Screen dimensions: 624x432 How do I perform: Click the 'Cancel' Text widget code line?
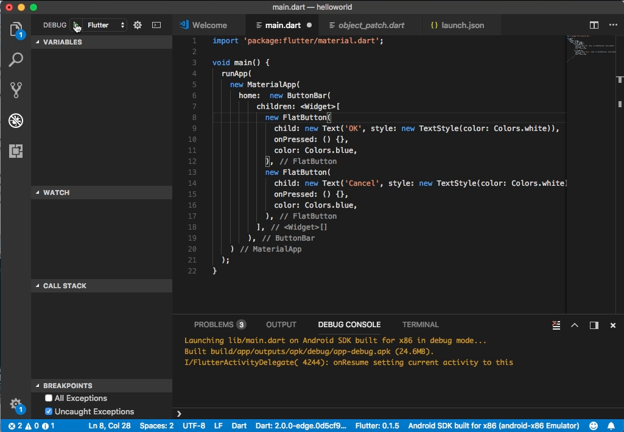[x=421, y=183]
